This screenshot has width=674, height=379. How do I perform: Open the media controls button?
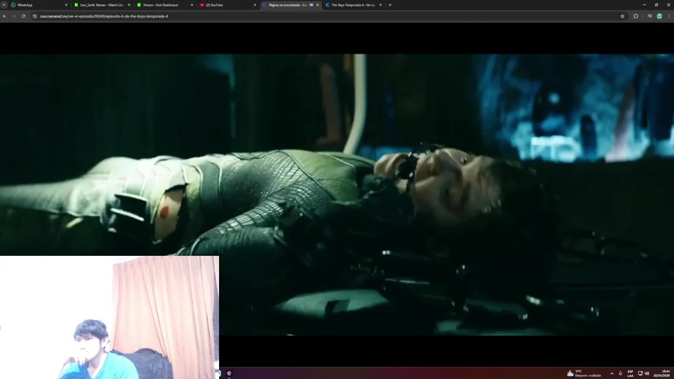[x=650, y=16]
